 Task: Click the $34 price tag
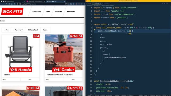pos(36,36)
